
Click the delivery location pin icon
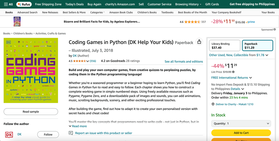click(x=213, y=104)
